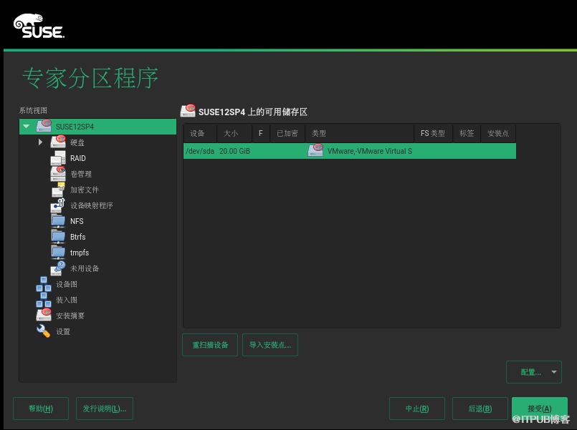
Task: Select RAID tree item
Action: (77, 158)
